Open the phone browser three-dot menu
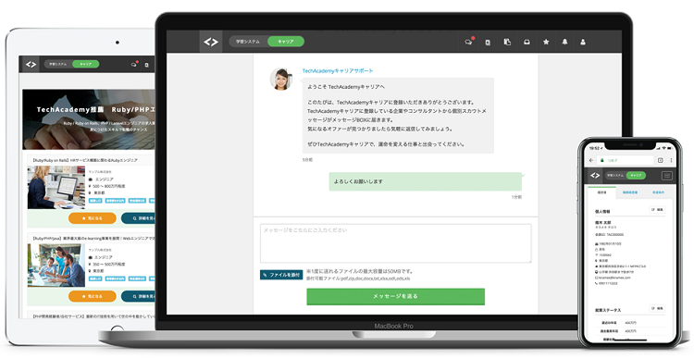 tap(671, 160)
